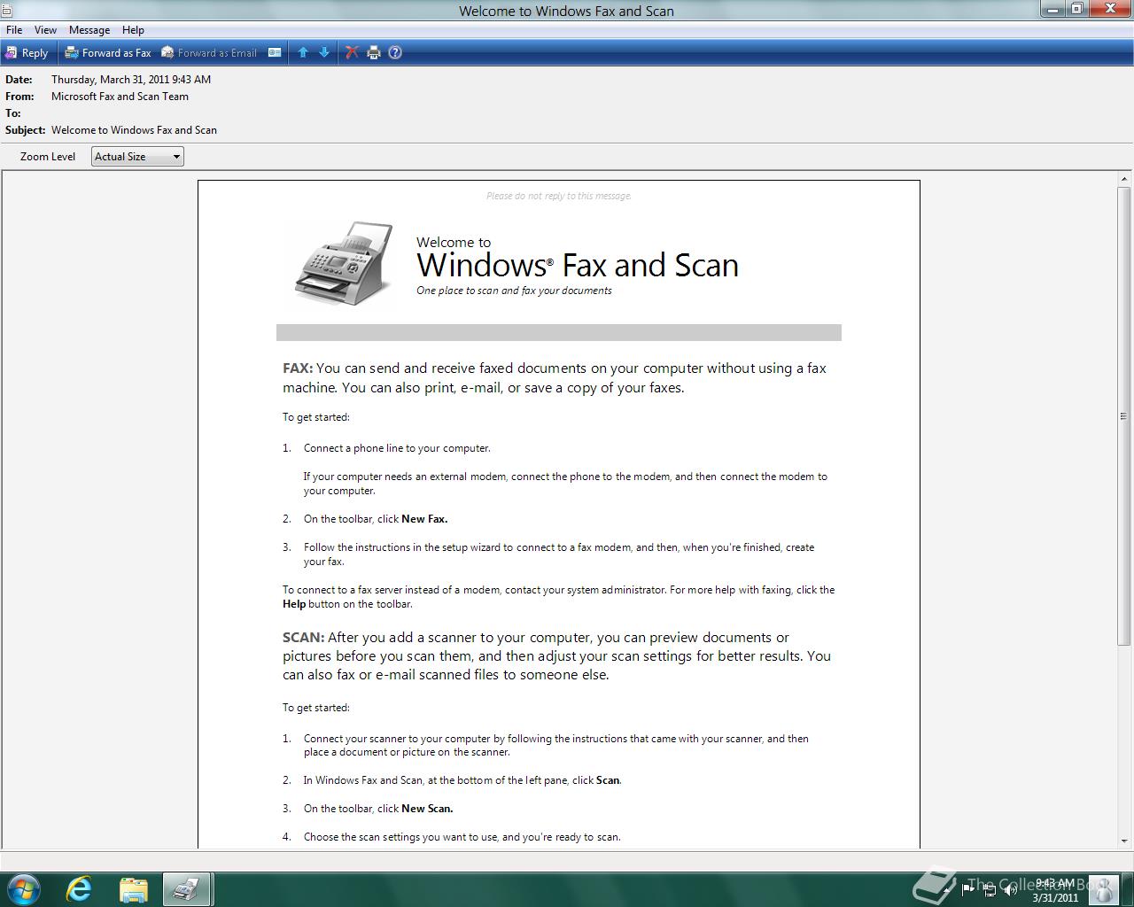Click 'Please do not reply to this message'
The image size is (1134, 907).
pos(559,196)
